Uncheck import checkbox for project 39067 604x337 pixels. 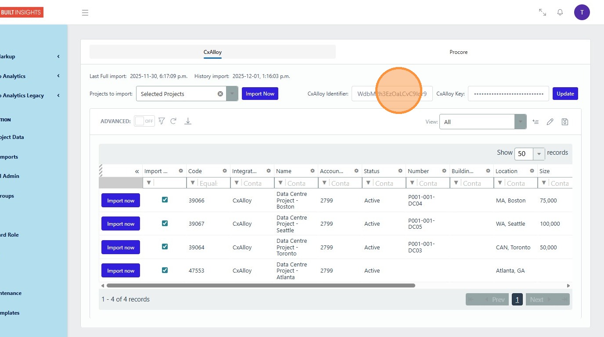click(x=165, y=223)
